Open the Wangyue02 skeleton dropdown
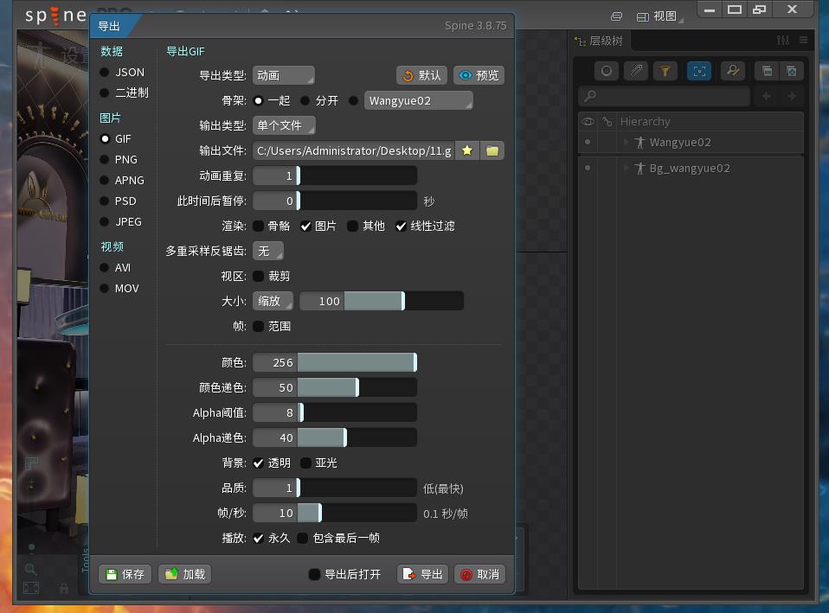Viewport: 829px width, 613px height. tap(418, 100)
